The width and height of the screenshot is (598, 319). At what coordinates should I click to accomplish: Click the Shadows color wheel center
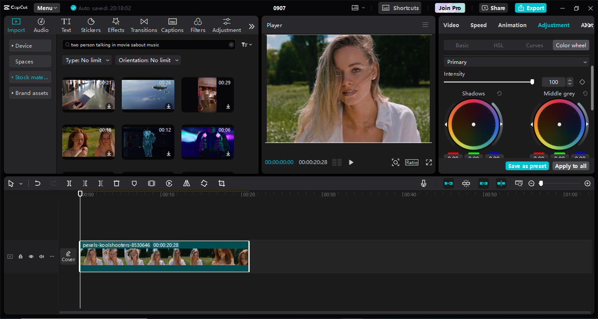473,124
